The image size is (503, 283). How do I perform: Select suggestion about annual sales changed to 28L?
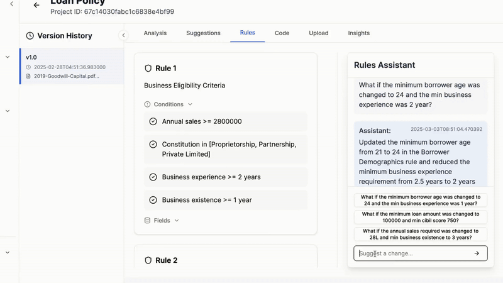(419, 235)
